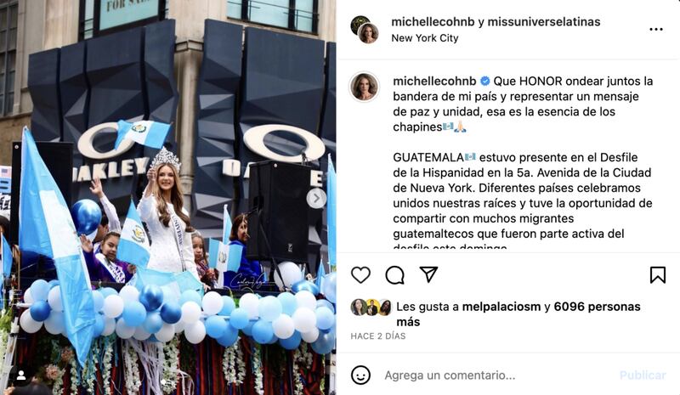This screenshot has height=395, width=680.
Task: Save the post with the bookmark icon
Action: [657, 275]
